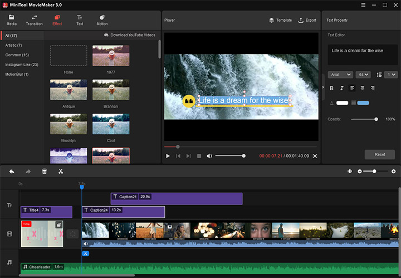Enter fullscreen preview in the player
Screen dimensions: 401x278
pos(315,156)
